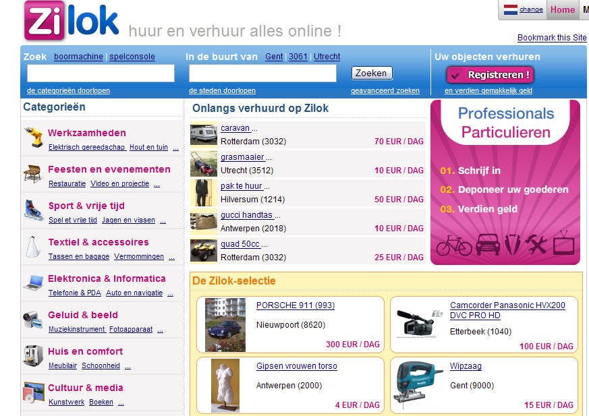Expand more Elektronica subcategories via ellipsis
This screenshot has height=416, width=589.
pyautogui.click(x=170, y=293)
